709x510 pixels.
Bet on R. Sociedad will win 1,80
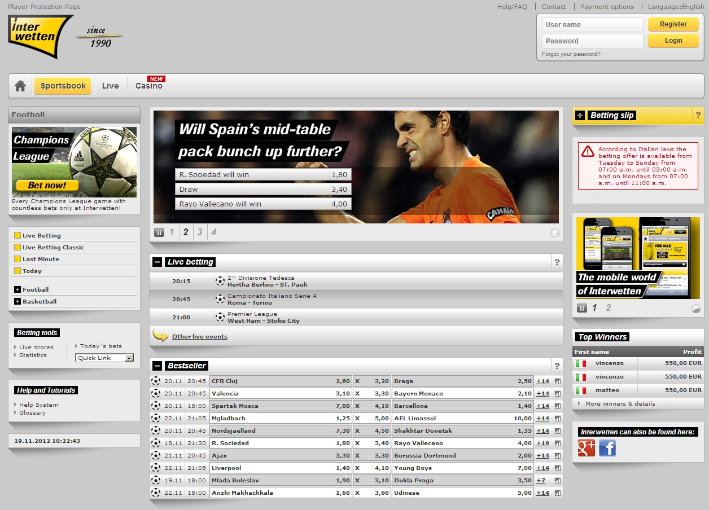coord(263,174)
